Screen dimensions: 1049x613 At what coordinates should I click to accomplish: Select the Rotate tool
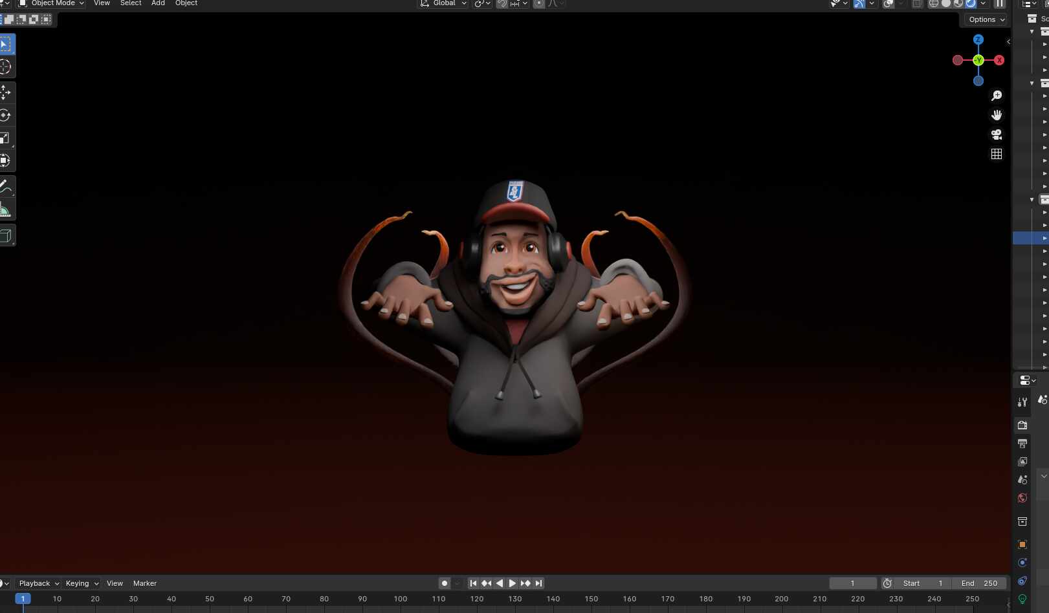[x=5, y=116]
